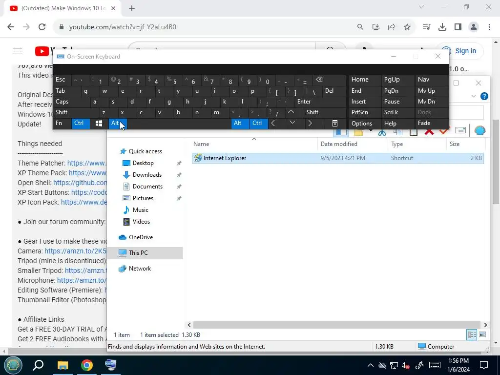The image size is (500, 375).
Task: Click the Chrome page vertical scrollbar
Action: click(x=496, y=162)
